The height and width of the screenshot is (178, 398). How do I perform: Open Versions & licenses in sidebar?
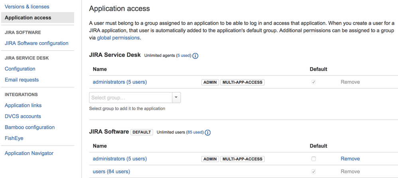point(27,7)
